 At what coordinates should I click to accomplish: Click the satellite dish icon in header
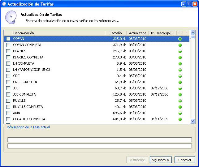click(11, 17)
